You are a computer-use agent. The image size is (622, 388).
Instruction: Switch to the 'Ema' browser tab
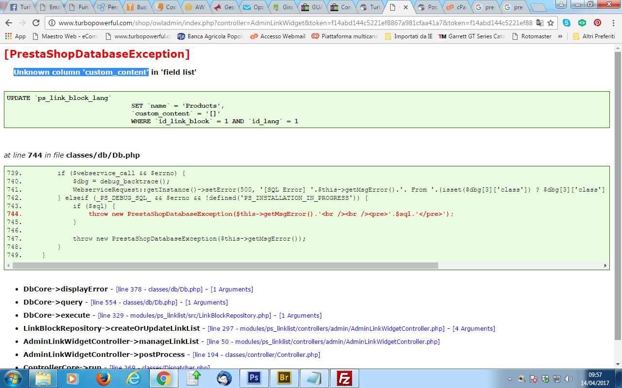(x=50, y=7)
